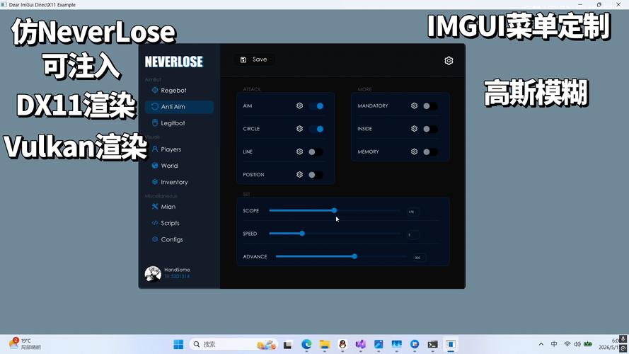
Task: Click the HandSome user avatar
Action: coord(153,274)
